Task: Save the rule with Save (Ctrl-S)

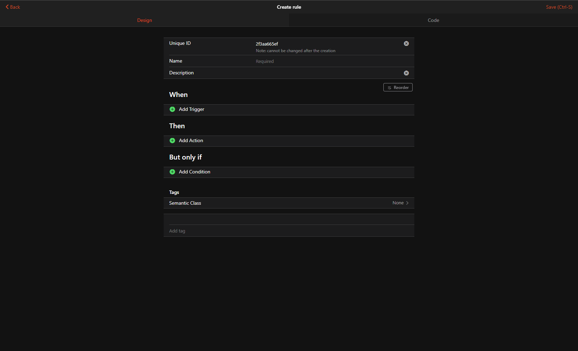Action: [559, 7]
